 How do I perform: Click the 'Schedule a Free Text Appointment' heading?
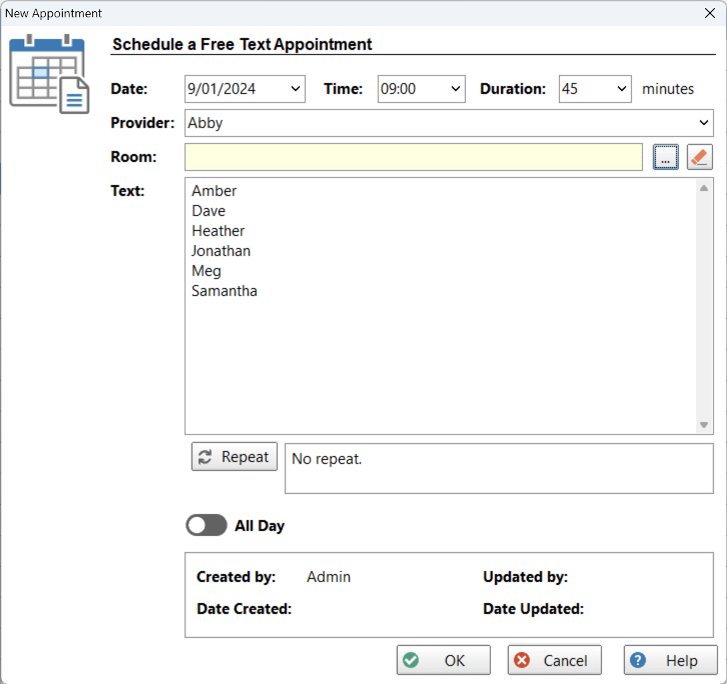click(x=242, y=44)
